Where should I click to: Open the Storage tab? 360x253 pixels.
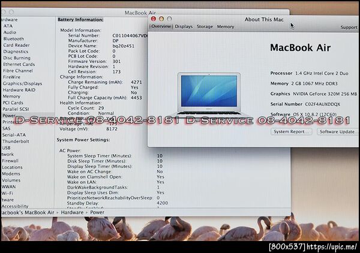(x=205, y=26)
